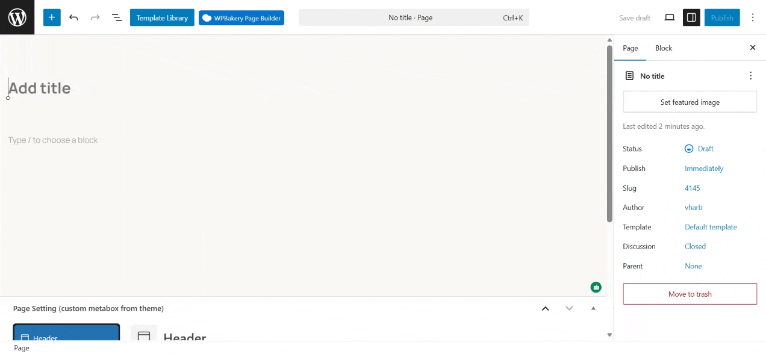The height and width of the screenshot is (354, 766).
Task: Open the Options three-dot menu
Action: (753, 17)
